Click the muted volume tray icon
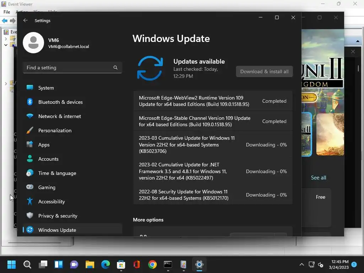 click(321, 264)
